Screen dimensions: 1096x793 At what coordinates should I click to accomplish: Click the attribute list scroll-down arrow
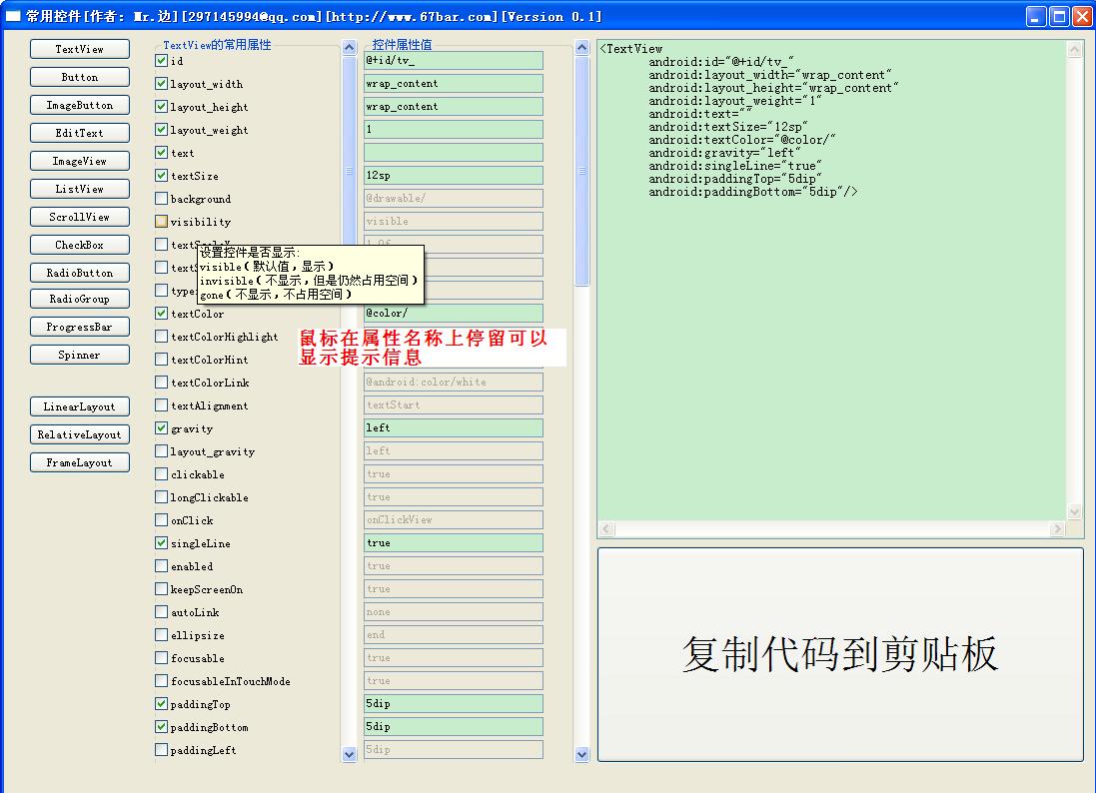350,755
